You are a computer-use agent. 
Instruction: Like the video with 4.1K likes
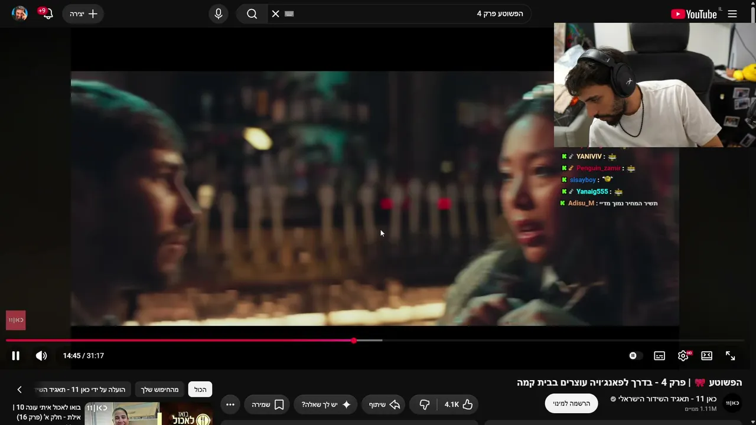click(x=458, y=404)
